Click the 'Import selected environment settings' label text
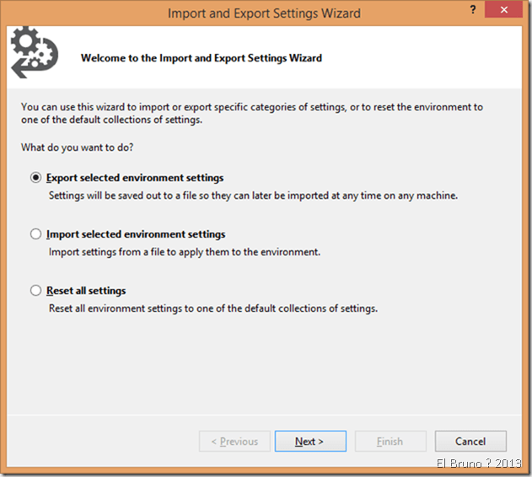The height and width of the screenshot is (477, 532). coord(136,234)
